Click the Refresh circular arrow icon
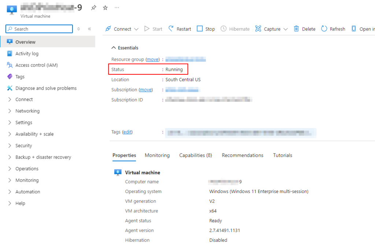This screenshot has height=245, width=375. pos(324,29)
